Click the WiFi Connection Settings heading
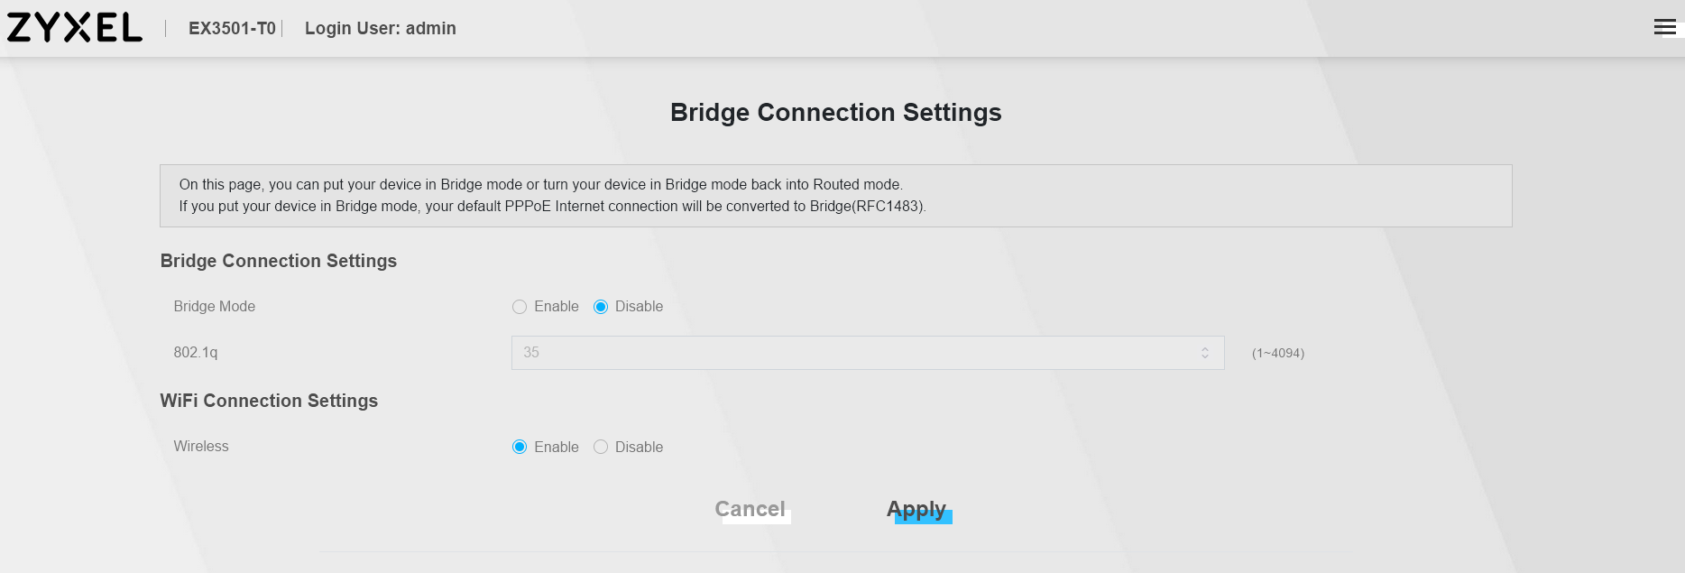This screenshot has width=1685, height=573. pos(269,401)
